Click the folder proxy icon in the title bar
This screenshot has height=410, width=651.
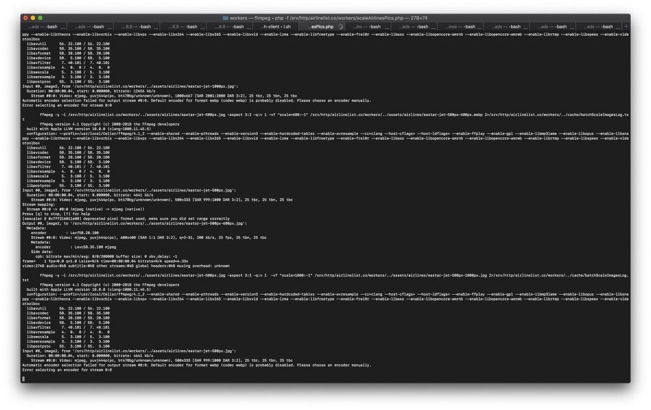(x=225, y=18)
